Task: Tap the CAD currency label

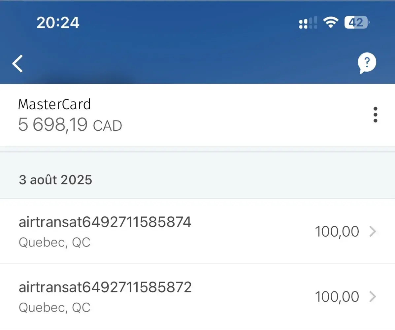Action: click(x=108, y=126)
